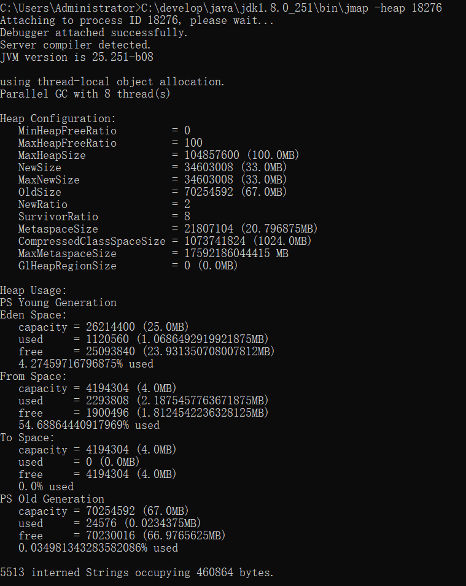Click the OldSize 70254592 entry
Screen dimensions: 466x586
tap(153, 191)
